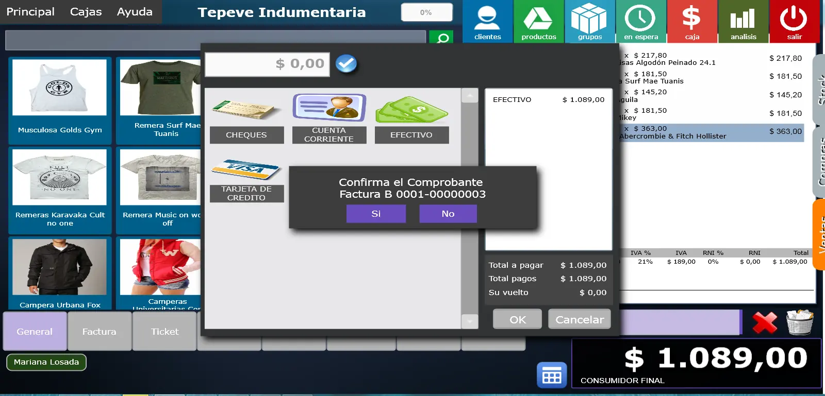The width and height of the screenshot is (825, 396).
Task: Open the productos section
Action: pos(538,21)
